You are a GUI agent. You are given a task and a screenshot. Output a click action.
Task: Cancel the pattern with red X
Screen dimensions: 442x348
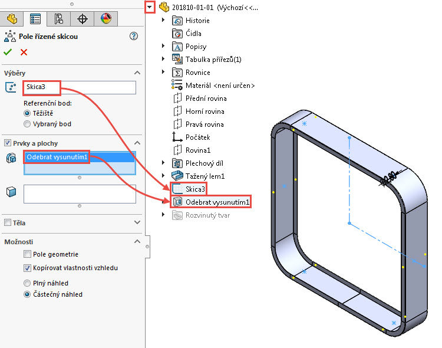point(24,52)
